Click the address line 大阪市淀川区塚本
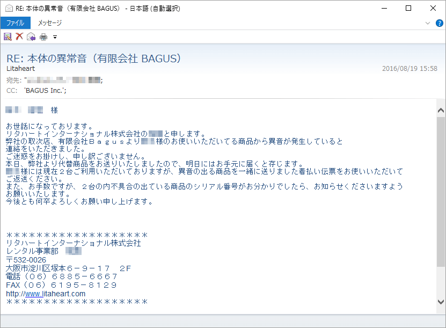Screen dimensions: 446x328 (68, 268)
